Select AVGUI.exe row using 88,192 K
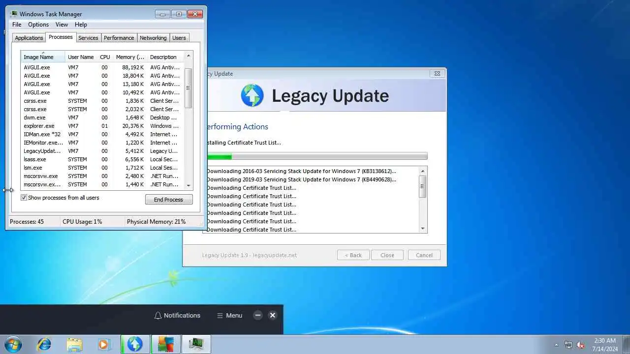The width and height of the screenshot is (630, 354). (102, 67)
